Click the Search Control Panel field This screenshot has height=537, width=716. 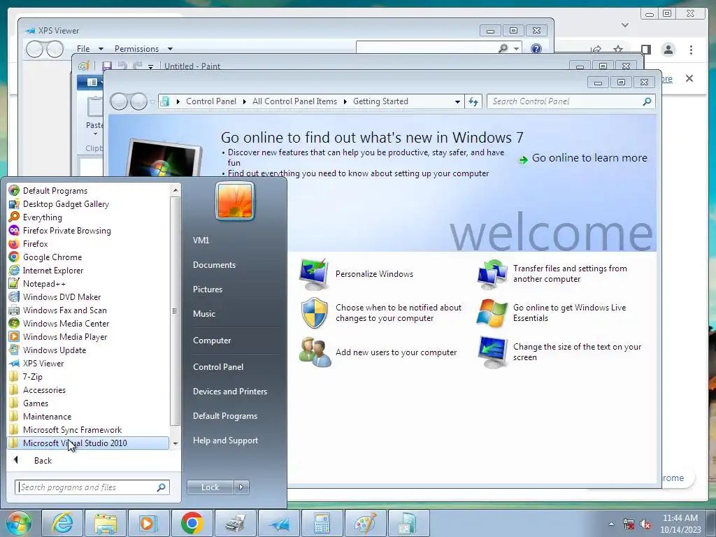(571, 101)
